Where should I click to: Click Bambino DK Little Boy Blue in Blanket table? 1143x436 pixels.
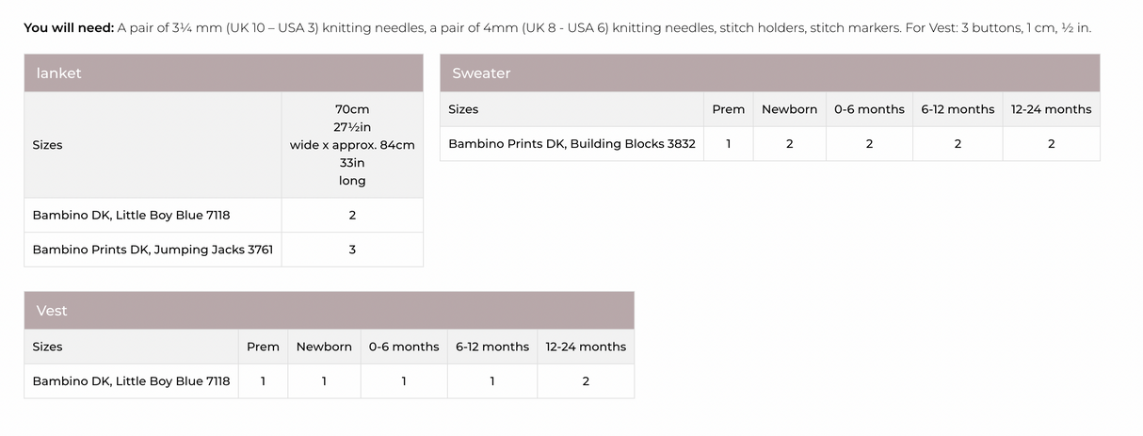tap(131, 215)
